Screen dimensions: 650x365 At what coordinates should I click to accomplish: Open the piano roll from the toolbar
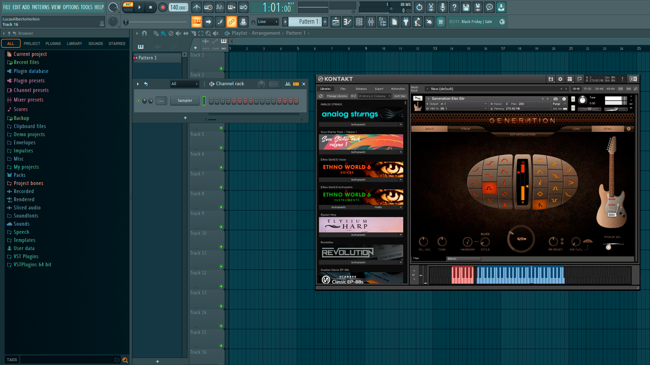tap(347, 22)
